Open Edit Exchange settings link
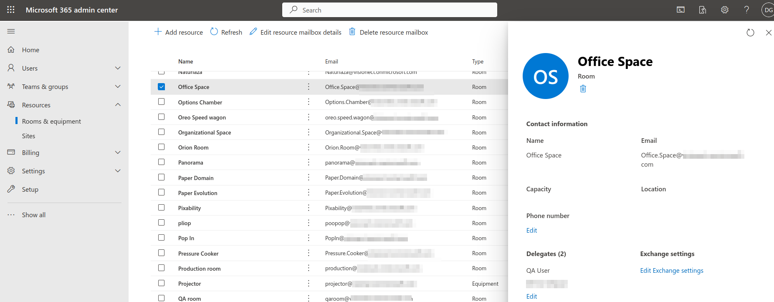This screenshot has height=302, width=774. pyautogui.click(x=672, y=270)
